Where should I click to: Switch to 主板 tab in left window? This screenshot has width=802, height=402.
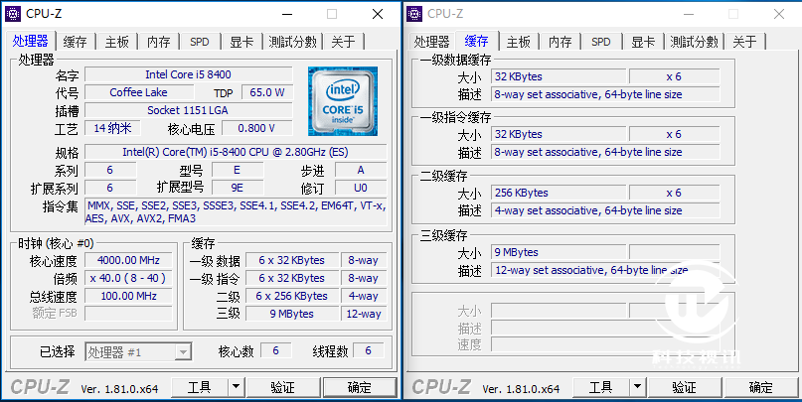tap(116, 42)
